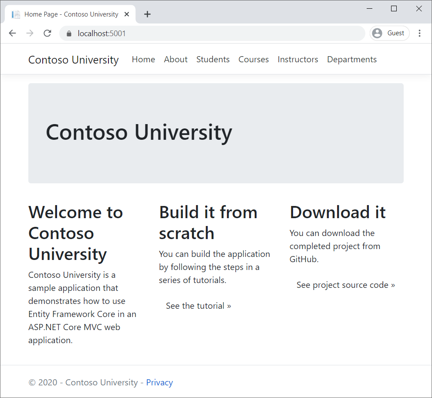Open the See project source code link
Viewport: 432px width, 398px height.
345,284
